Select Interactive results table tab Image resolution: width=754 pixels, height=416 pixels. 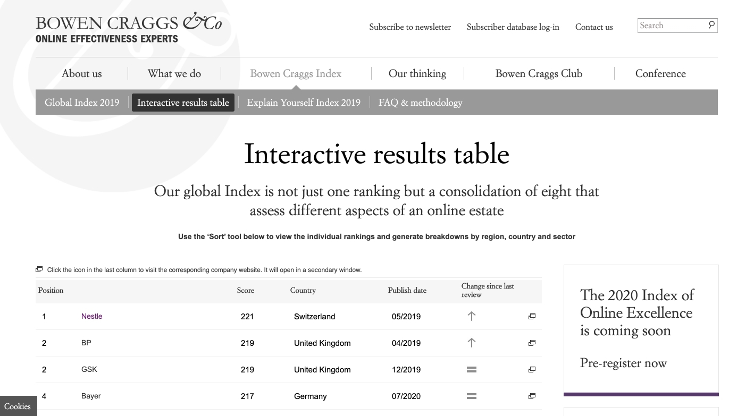pos(183,103)
